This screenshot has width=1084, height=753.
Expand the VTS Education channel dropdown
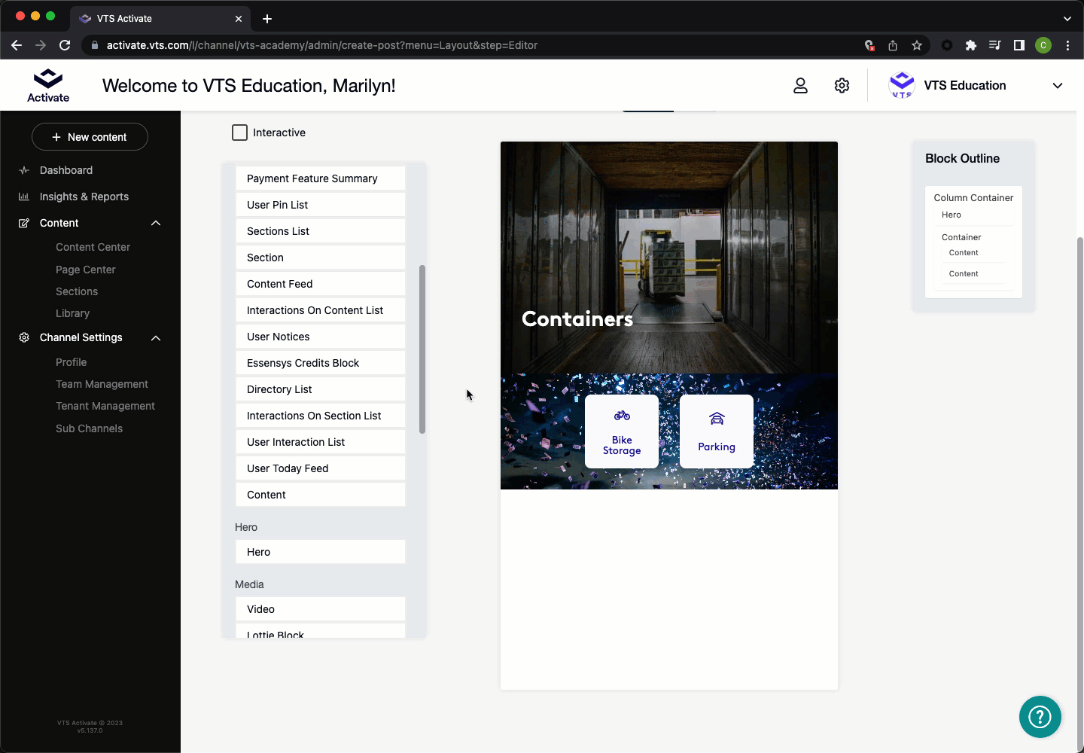click(x=1058, y=86)
